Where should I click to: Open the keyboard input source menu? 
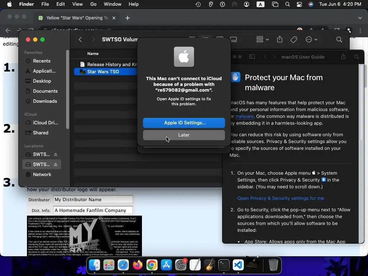[260, 4]
